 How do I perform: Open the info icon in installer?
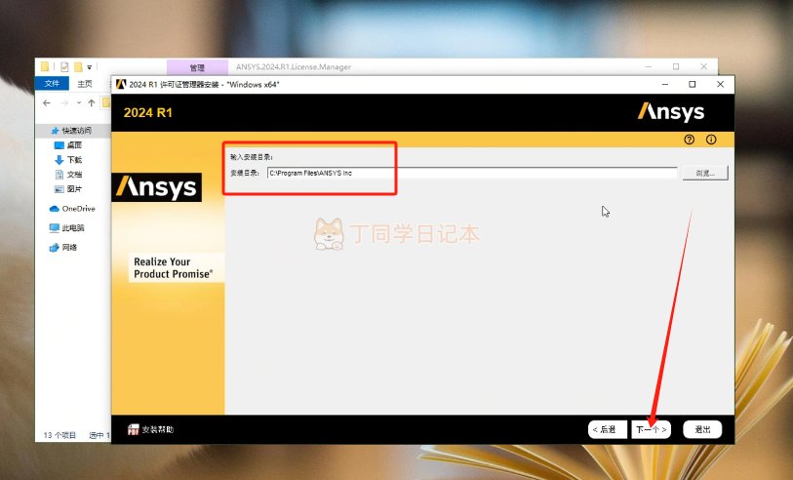(x=711, y=140)
